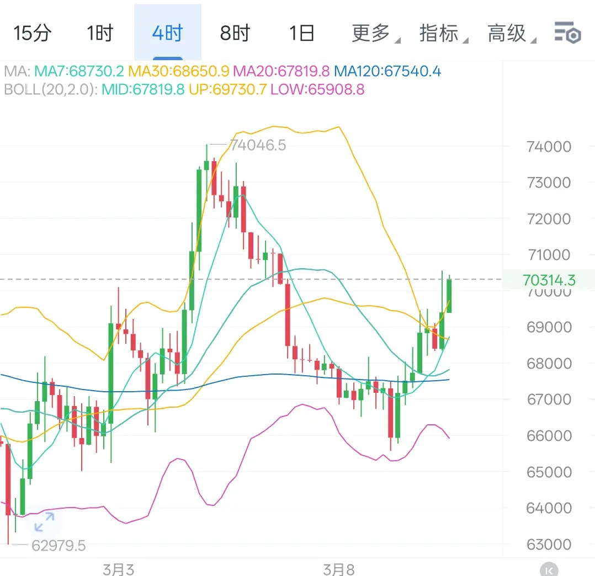Viewport: 595px width, 576px height.
Task: Click the 73000 price axis label
Action: tap(549, 183)
